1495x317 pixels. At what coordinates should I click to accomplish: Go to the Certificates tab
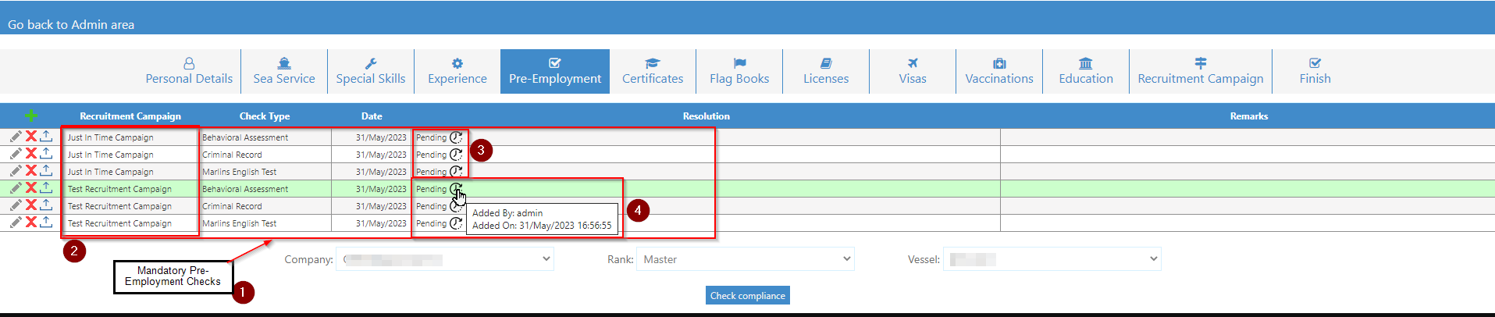653,71
